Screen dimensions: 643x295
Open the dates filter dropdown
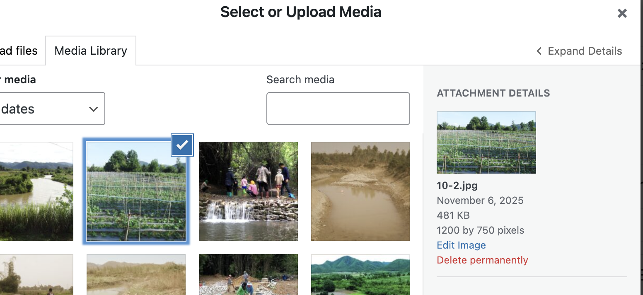tap(52, 109)
